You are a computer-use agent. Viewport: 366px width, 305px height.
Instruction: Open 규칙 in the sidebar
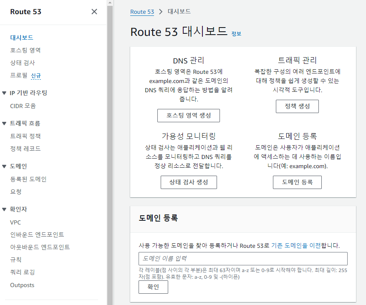(x=16, y=260)
